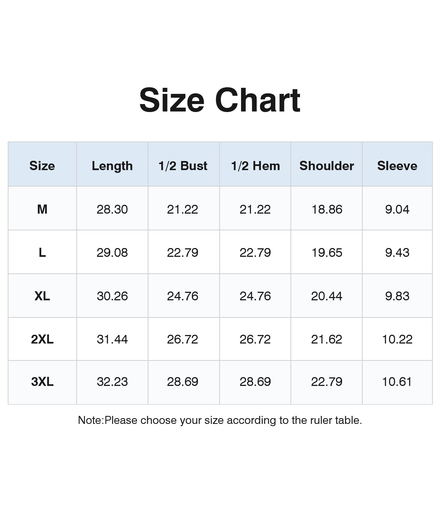Click the 1/2 Hem column header
The height and width of the screenshot is (523, 440).
(255, 166)
